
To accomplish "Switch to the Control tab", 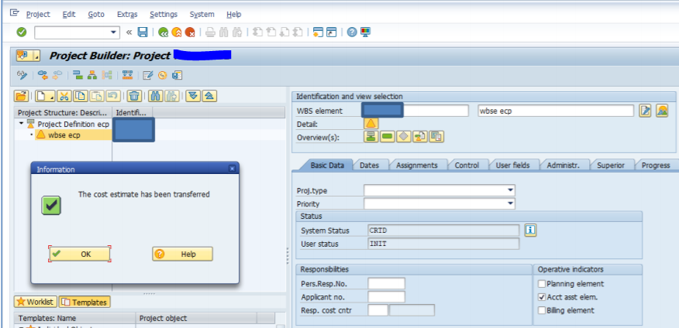I will [467, 165].
